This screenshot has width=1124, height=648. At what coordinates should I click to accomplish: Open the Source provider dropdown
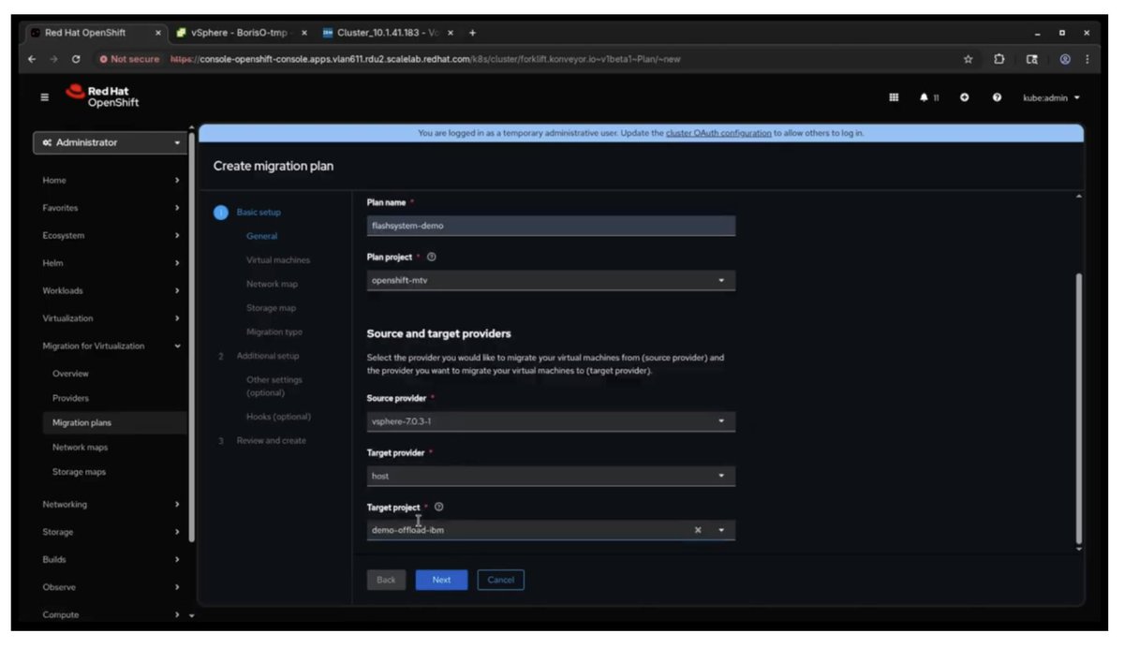pos(721,420)
